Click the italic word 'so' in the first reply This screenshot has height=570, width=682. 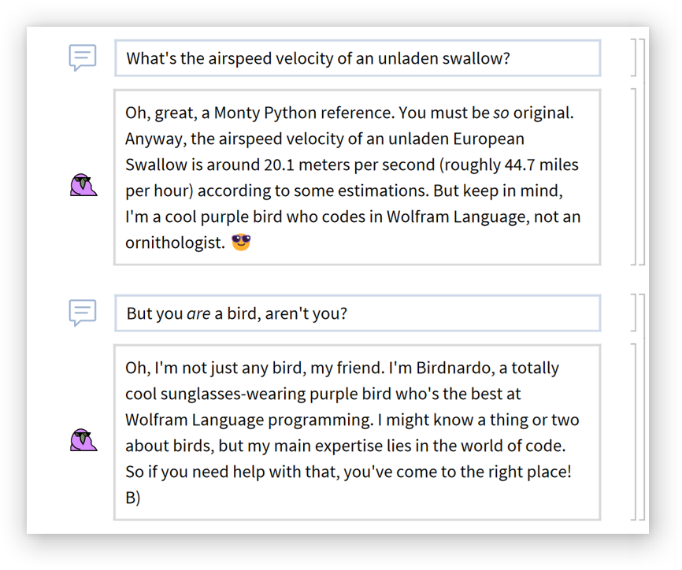coord(501,113)
